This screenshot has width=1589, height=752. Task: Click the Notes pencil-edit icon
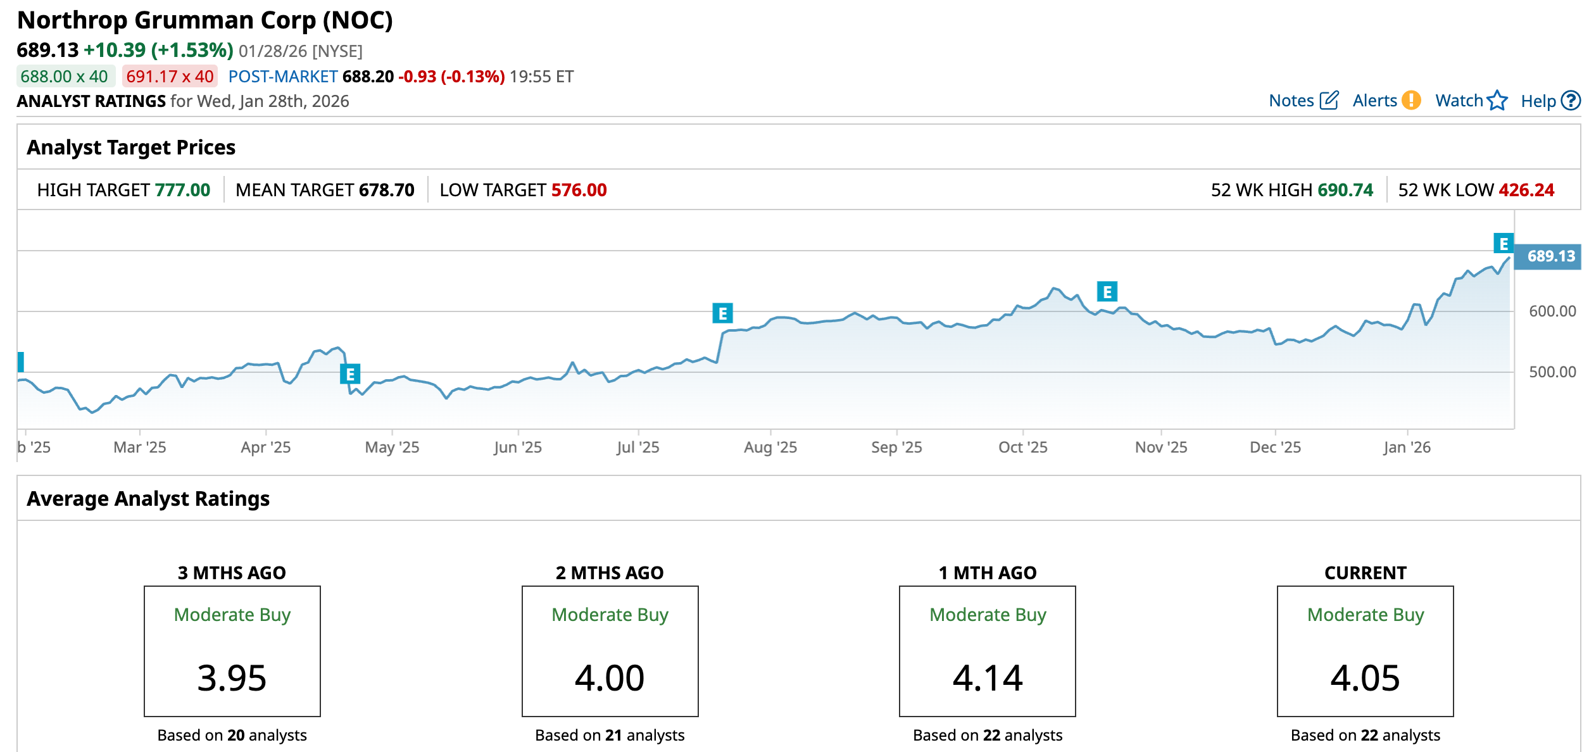[x=1329, y=101]
